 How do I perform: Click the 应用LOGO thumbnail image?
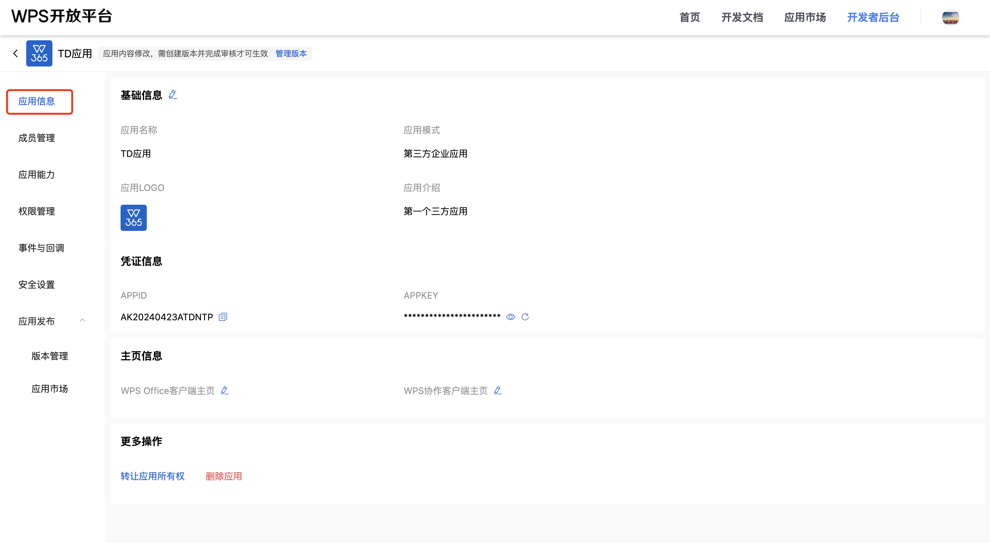click(133, 217)
